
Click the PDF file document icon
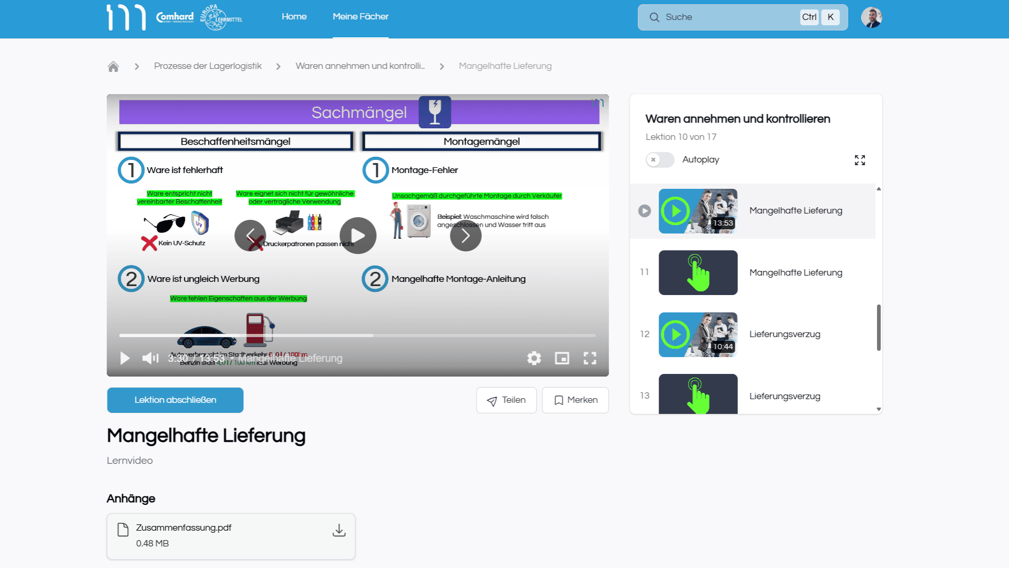[123, 530]
